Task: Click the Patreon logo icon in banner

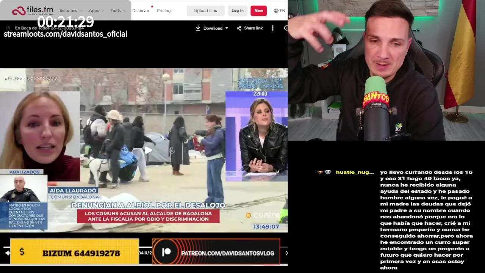Action: [x=166, y=252]
